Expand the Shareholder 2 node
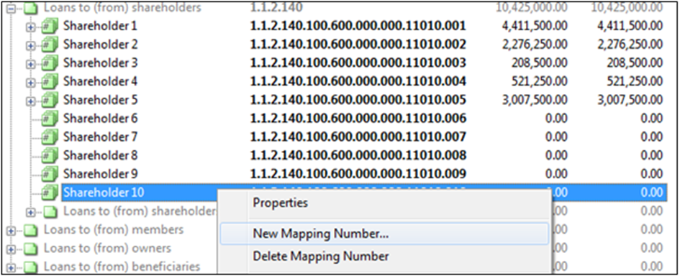This screenshot has height=276, width=680. coord(30,45)
